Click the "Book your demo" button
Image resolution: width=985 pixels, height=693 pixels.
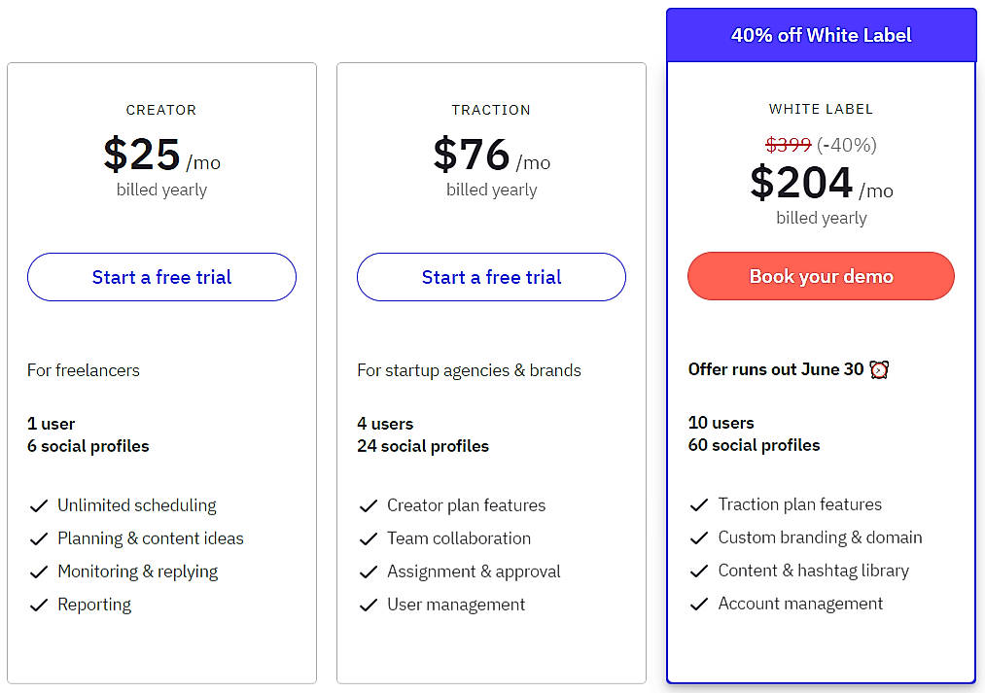pyautogui.click(x=821, y=276)
